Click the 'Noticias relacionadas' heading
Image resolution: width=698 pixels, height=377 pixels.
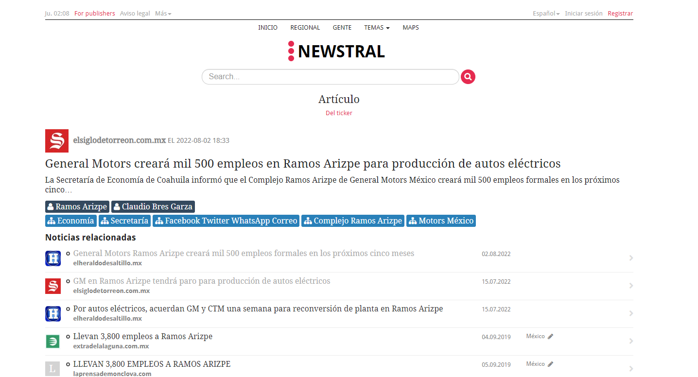[90, 238]
